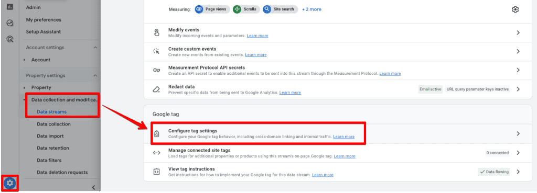Open the Explore icon in left rail
The width and height of the screenshot is (537, 193).
(x=10, y=23)
